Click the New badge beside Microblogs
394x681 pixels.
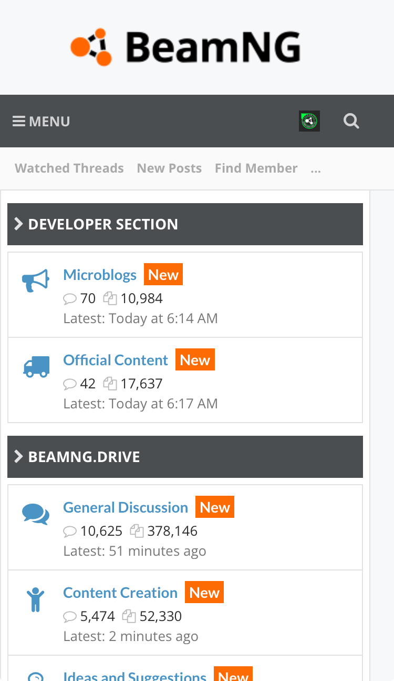[163, 274]
